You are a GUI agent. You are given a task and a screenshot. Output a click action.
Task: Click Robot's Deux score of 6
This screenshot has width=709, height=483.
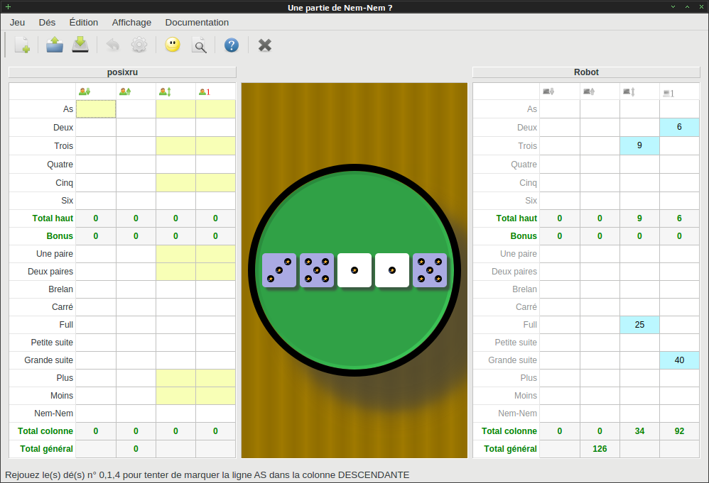pos(679,127)
